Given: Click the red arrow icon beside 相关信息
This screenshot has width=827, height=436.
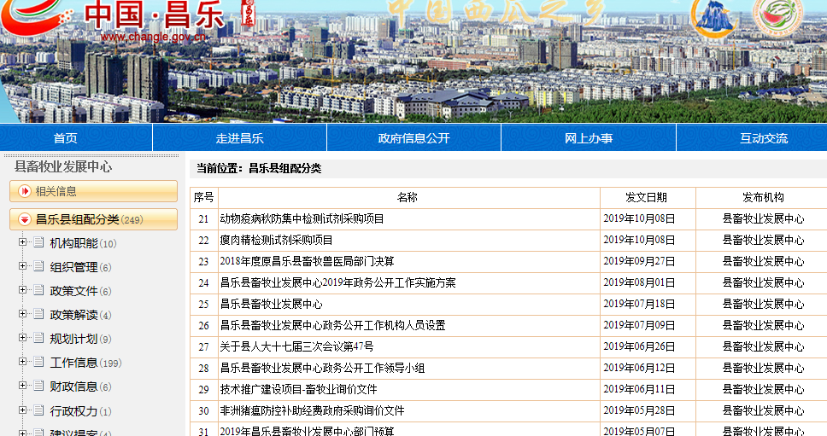Looking at the screenshot, I should [25, 191].
